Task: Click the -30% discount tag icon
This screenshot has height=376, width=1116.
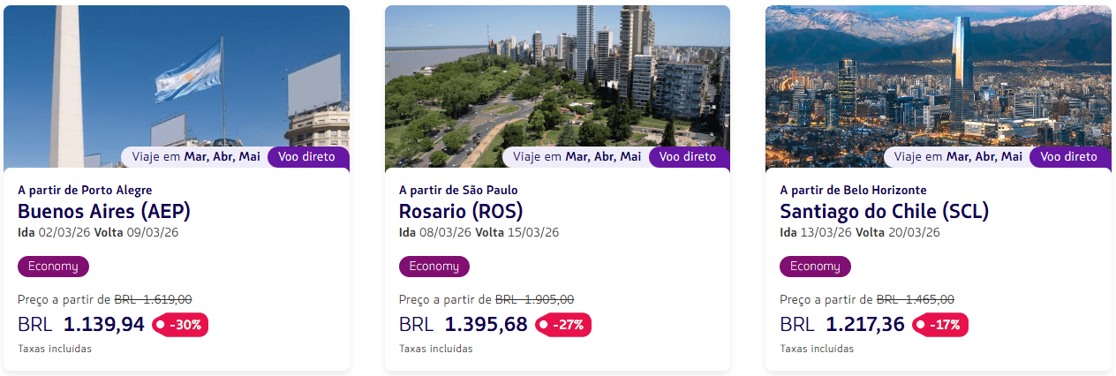Action: click(180, 325)
